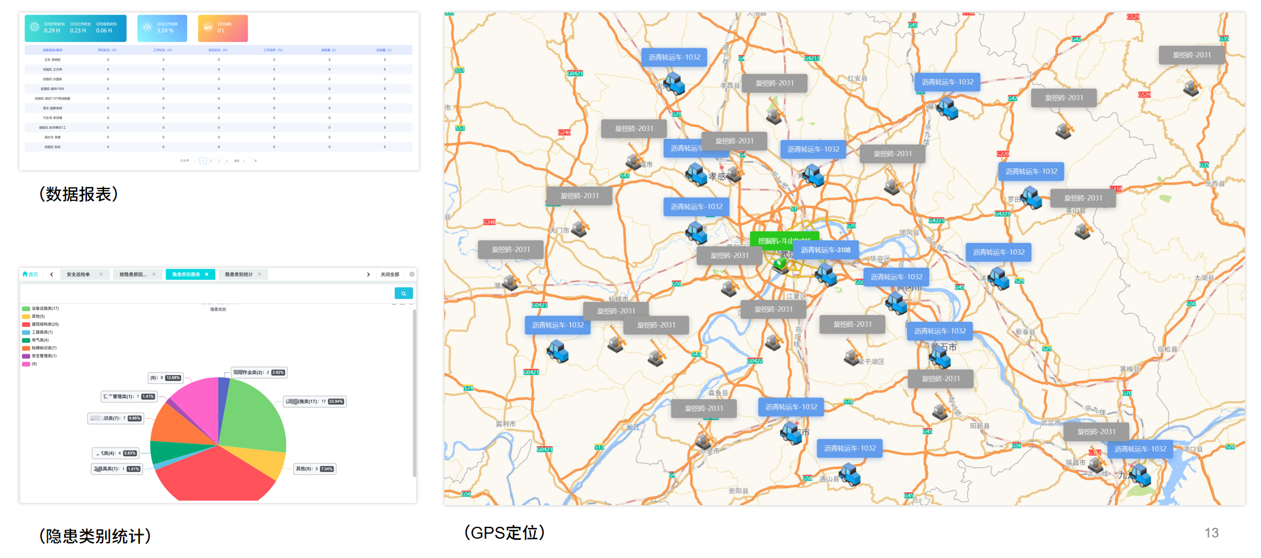Click the clock icon on the duration card

point(35,27)
